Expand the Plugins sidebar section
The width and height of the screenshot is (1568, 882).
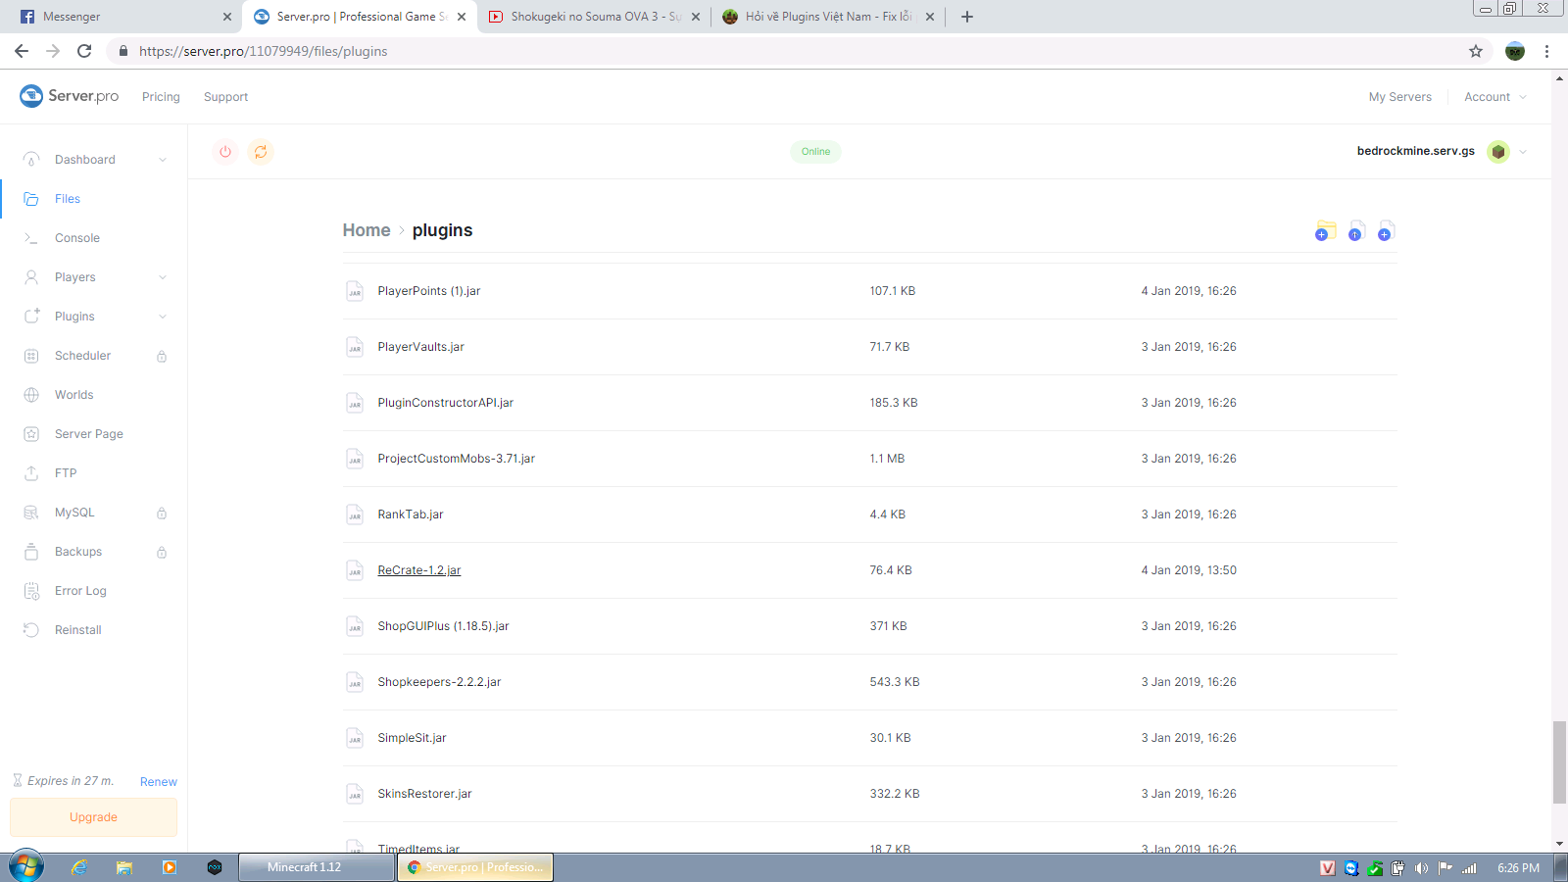163,317
